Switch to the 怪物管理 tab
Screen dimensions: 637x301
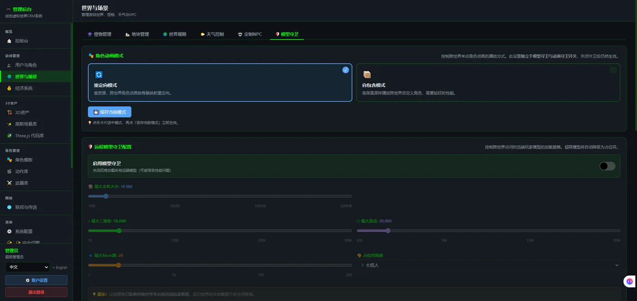pyautogui.click(x=99, y=35)
